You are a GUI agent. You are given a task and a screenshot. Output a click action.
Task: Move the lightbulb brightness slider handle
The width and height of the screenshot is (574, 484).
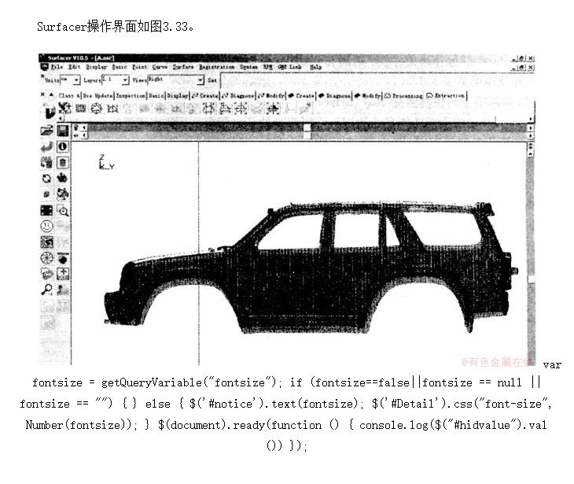tap(307, 127)
